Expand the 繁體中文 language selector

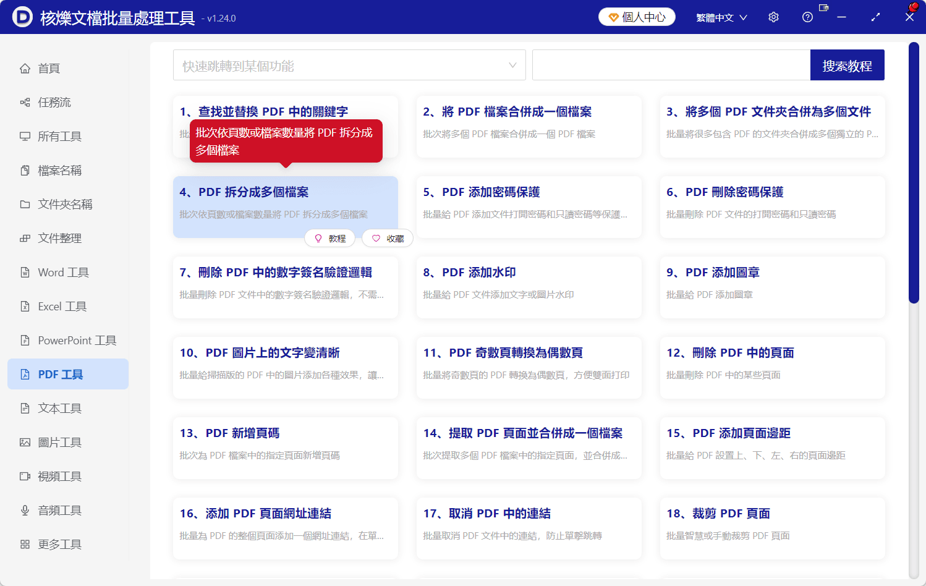coord(721,17)
